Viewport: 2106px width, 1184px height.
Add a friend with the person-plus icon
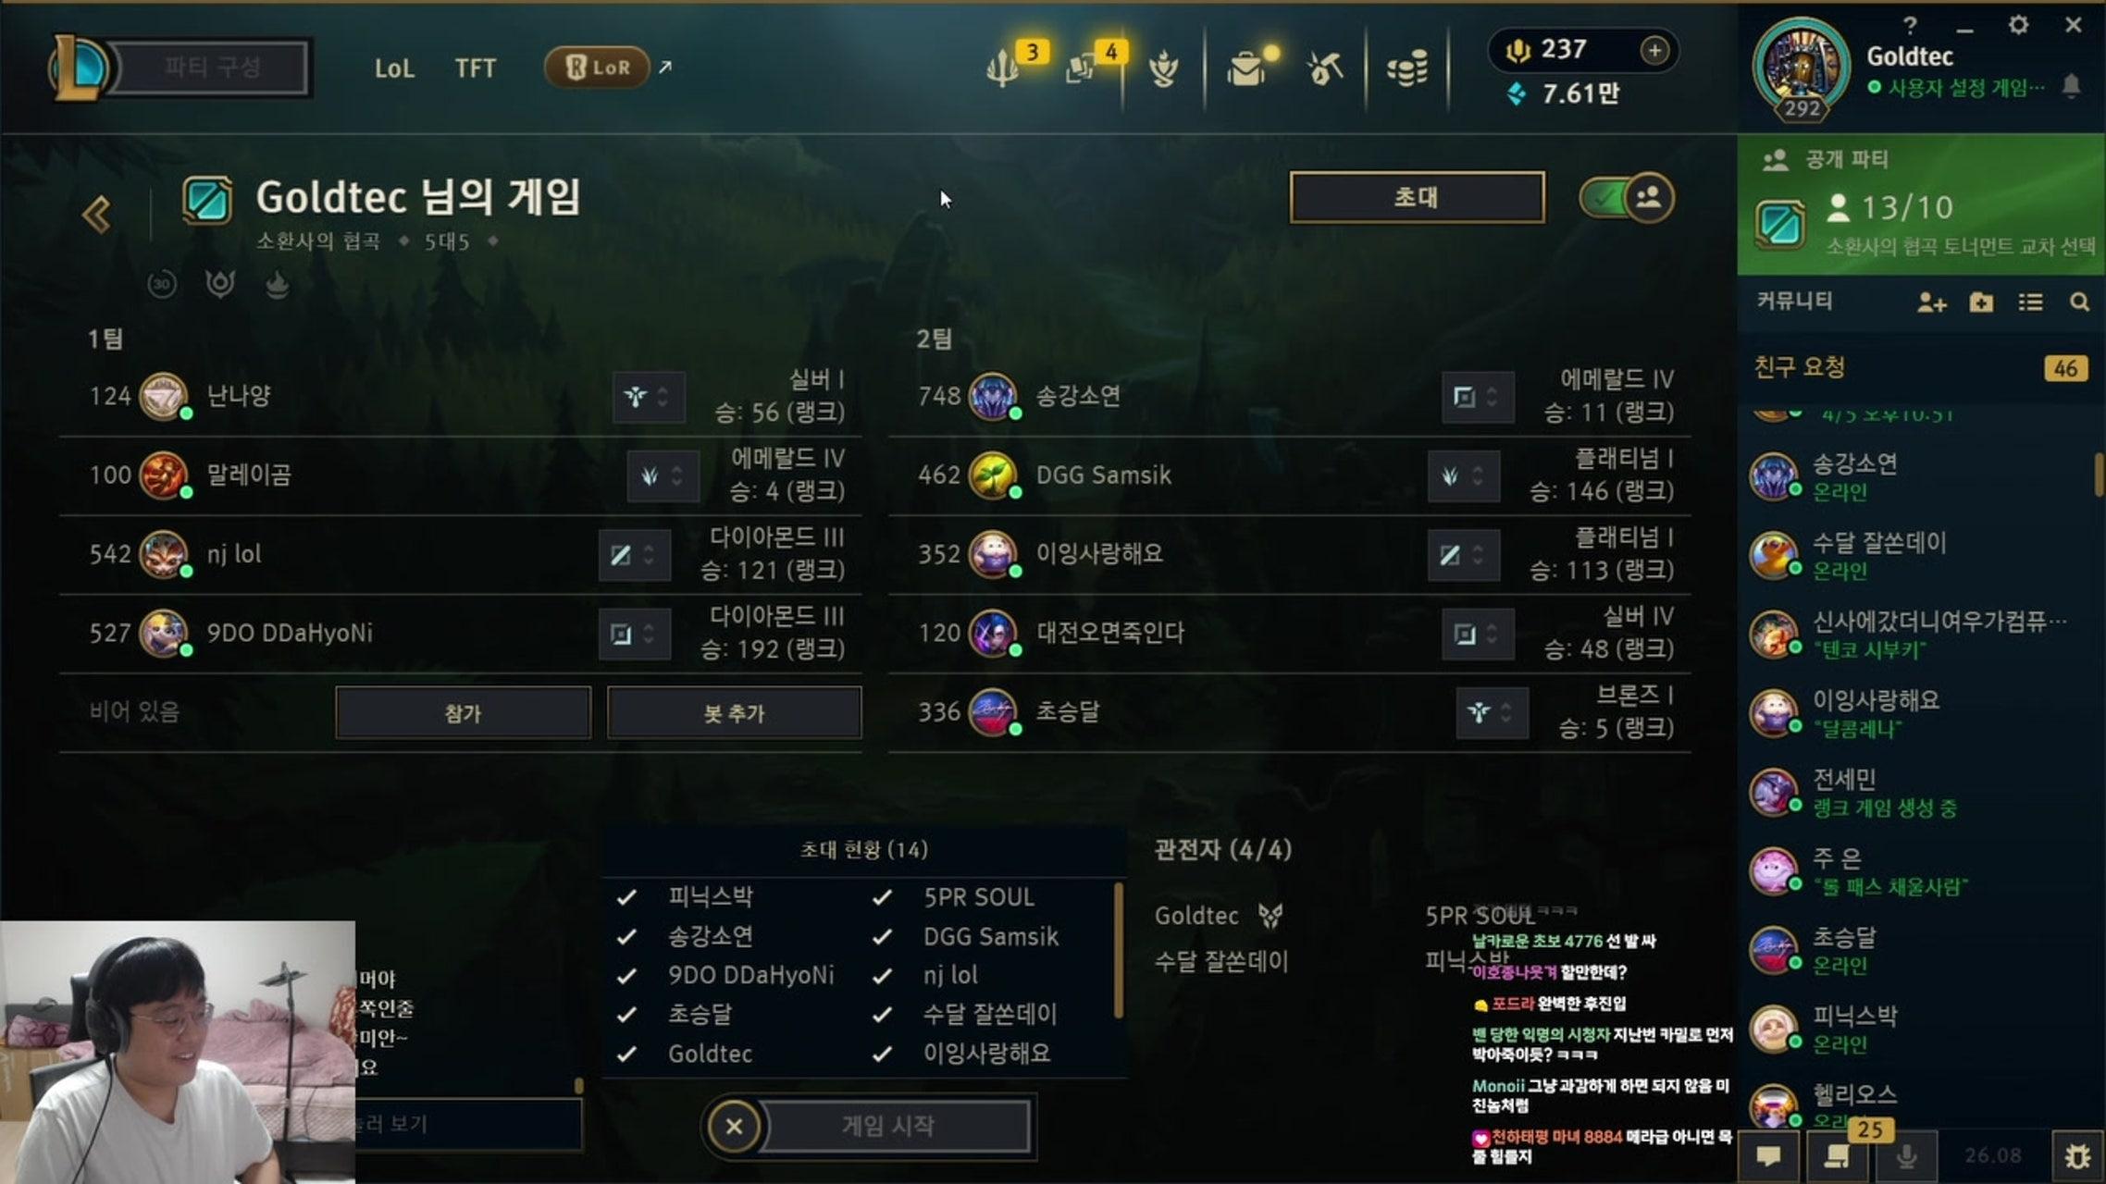pyautogui.click(x=1931, y=302)
